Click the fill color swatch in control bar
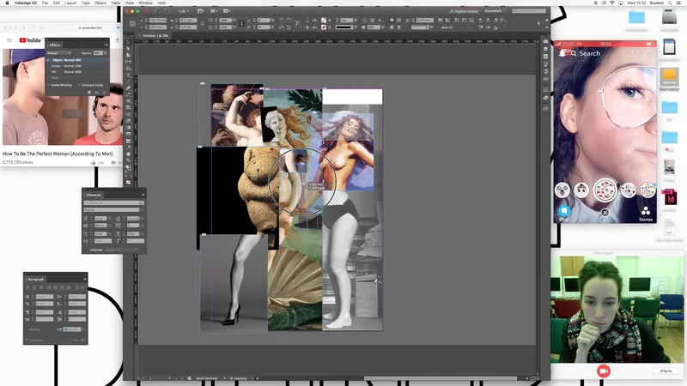 pos(324,20)
